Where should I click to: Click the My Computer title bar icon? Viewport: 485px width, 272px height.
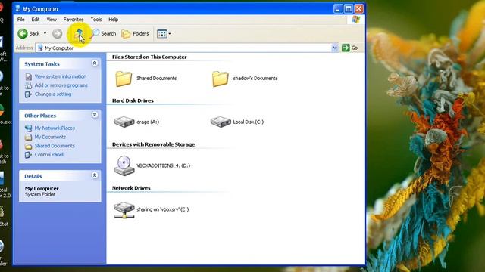click(x=18, y=8)
